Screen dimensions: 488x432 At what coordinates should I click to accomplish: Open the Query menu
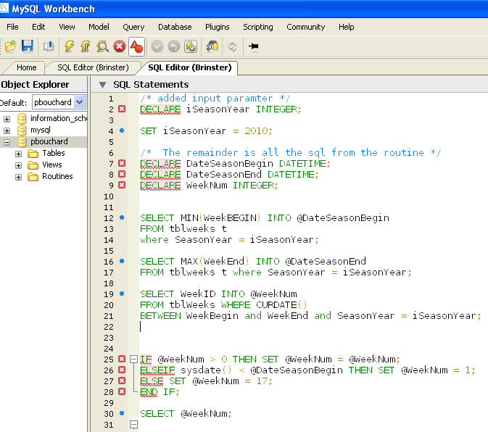[133, 27]
